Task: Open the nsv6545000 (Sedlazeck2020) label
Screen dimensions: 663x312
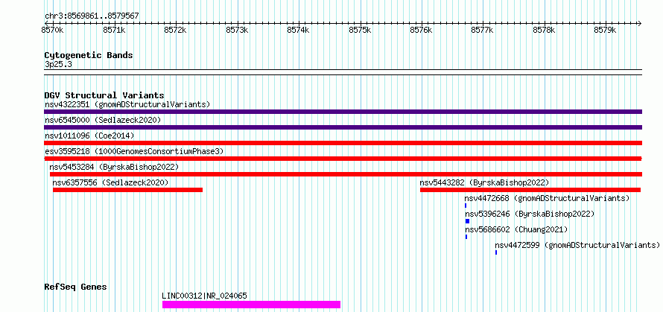Action: coord(103,120)
